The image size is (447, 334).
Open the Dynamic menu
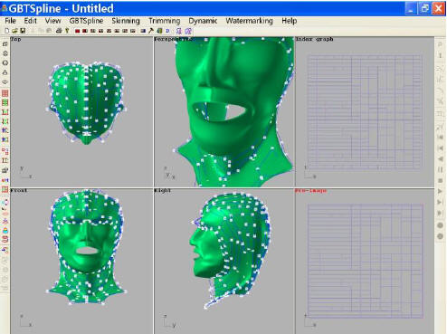pos(203,21)
